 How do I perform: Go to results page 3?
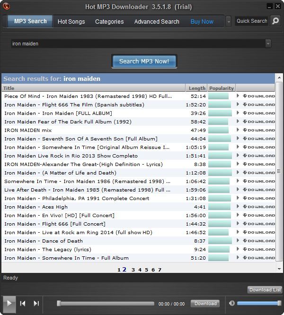click(x=133, y=270)
